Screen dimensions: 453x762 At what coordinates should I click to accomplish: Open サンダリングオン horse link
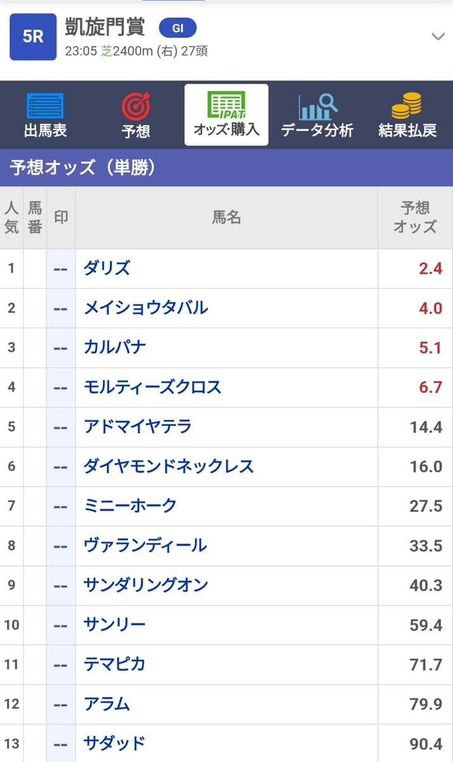point(146,585)
